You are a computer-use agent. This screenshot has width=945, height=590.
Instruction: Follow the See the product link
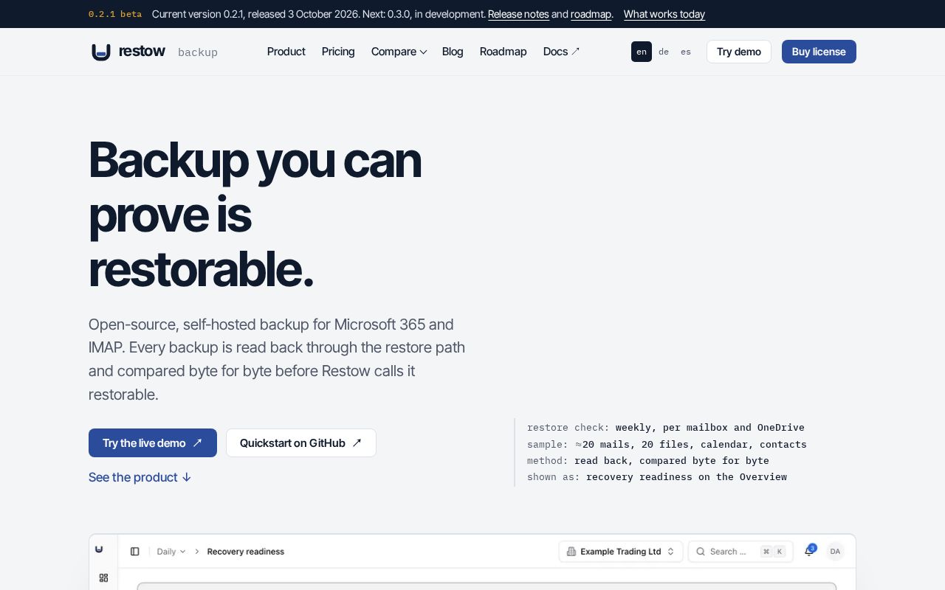coord(140,477)
